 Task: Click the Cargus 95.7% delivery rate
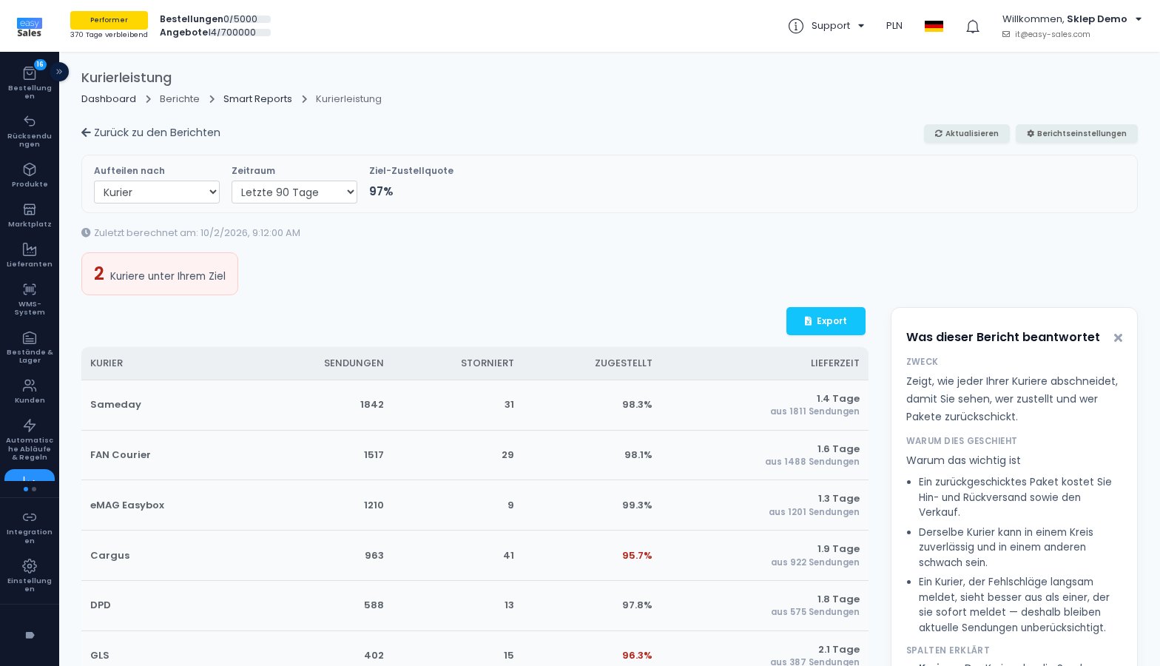pos(637,556)
